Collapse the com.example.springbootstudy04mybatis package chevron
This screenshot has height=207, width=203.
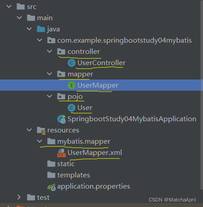point(40,40)
